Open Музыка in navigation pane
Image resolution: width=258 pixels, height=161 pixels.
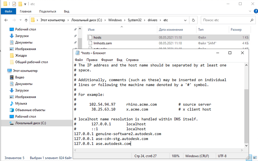pyautogui.click(x=21, y=104)
